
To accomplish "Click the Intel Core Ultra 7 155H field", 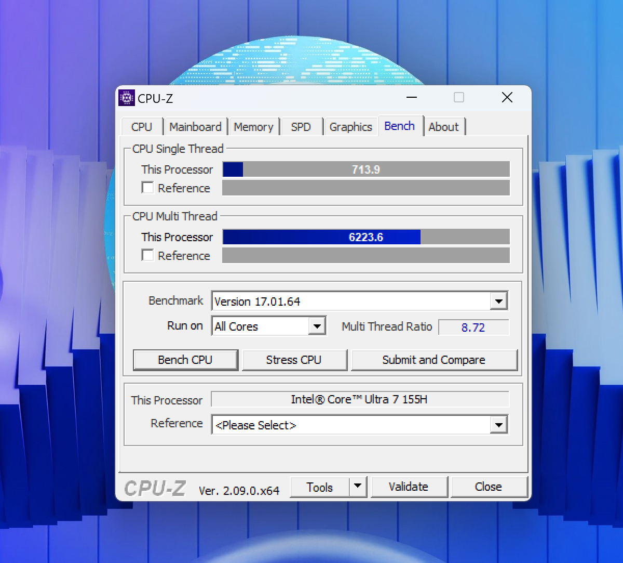I will (359, 399).
